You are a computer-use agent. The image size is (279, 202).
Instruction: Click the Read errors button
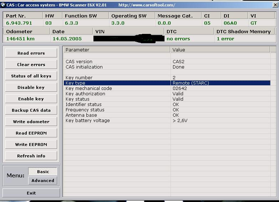[31, 53]
